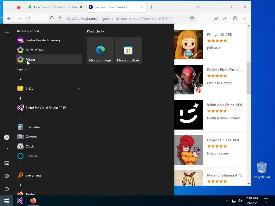Reload the current page
The height and width of the screenshot is (206, 275).
(x=28, y=19)
